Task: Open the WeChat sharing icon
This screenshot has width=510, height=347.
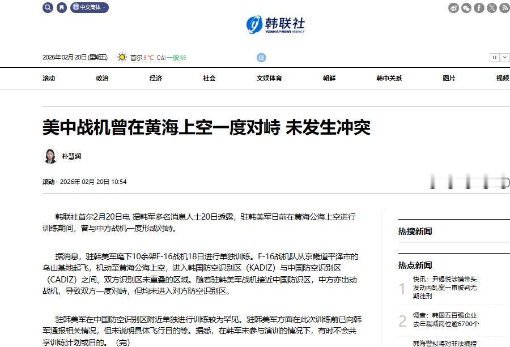Action: coord(466,8)
